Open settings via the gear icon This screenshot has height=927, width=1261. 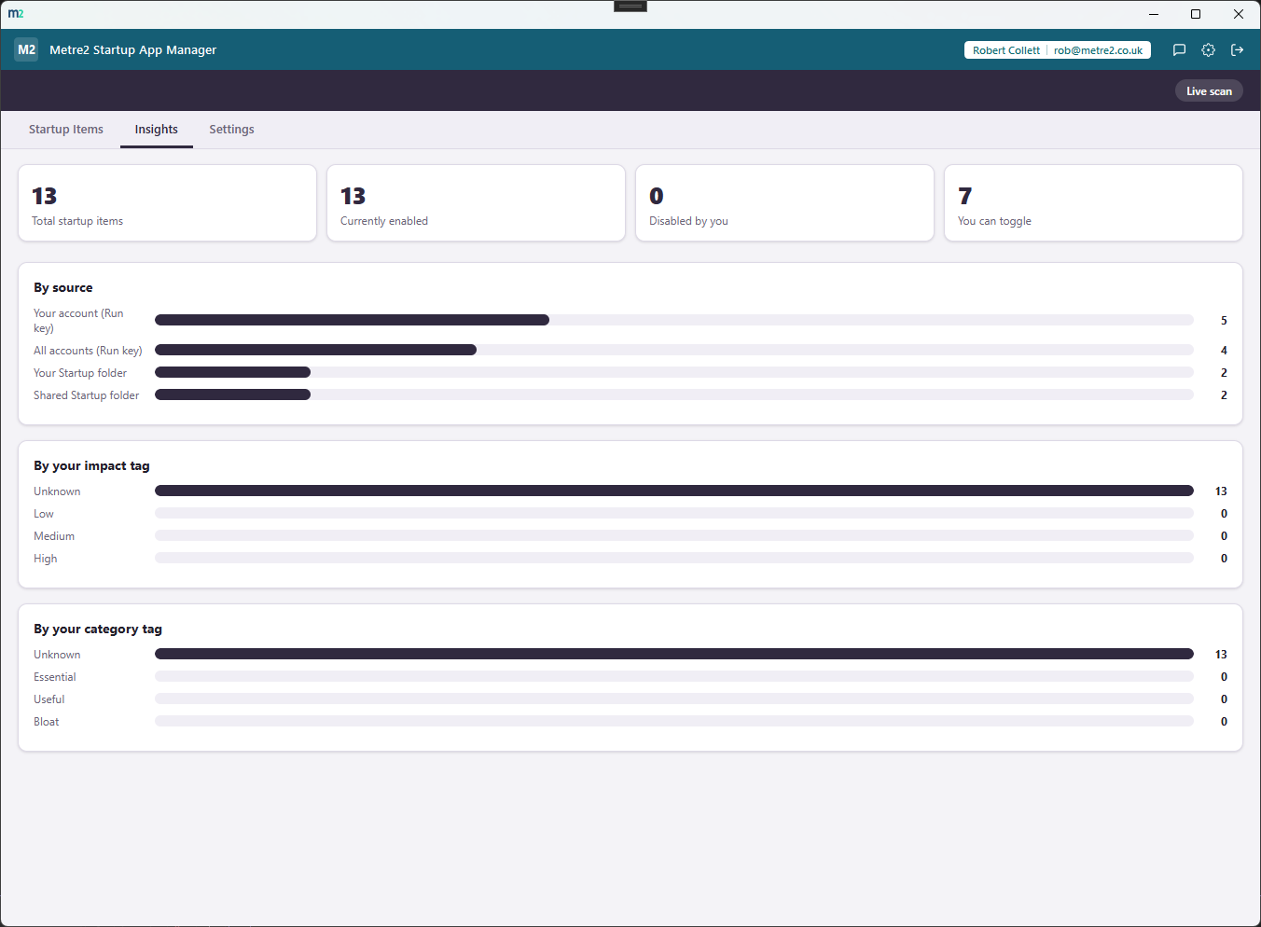click(1208, 50)
